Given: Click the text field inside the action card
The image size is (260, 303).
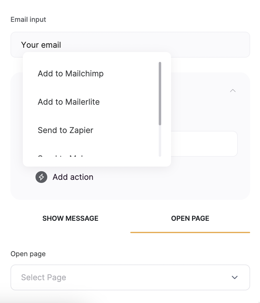Looking at the screenshot, I should (x=204, y=143).
